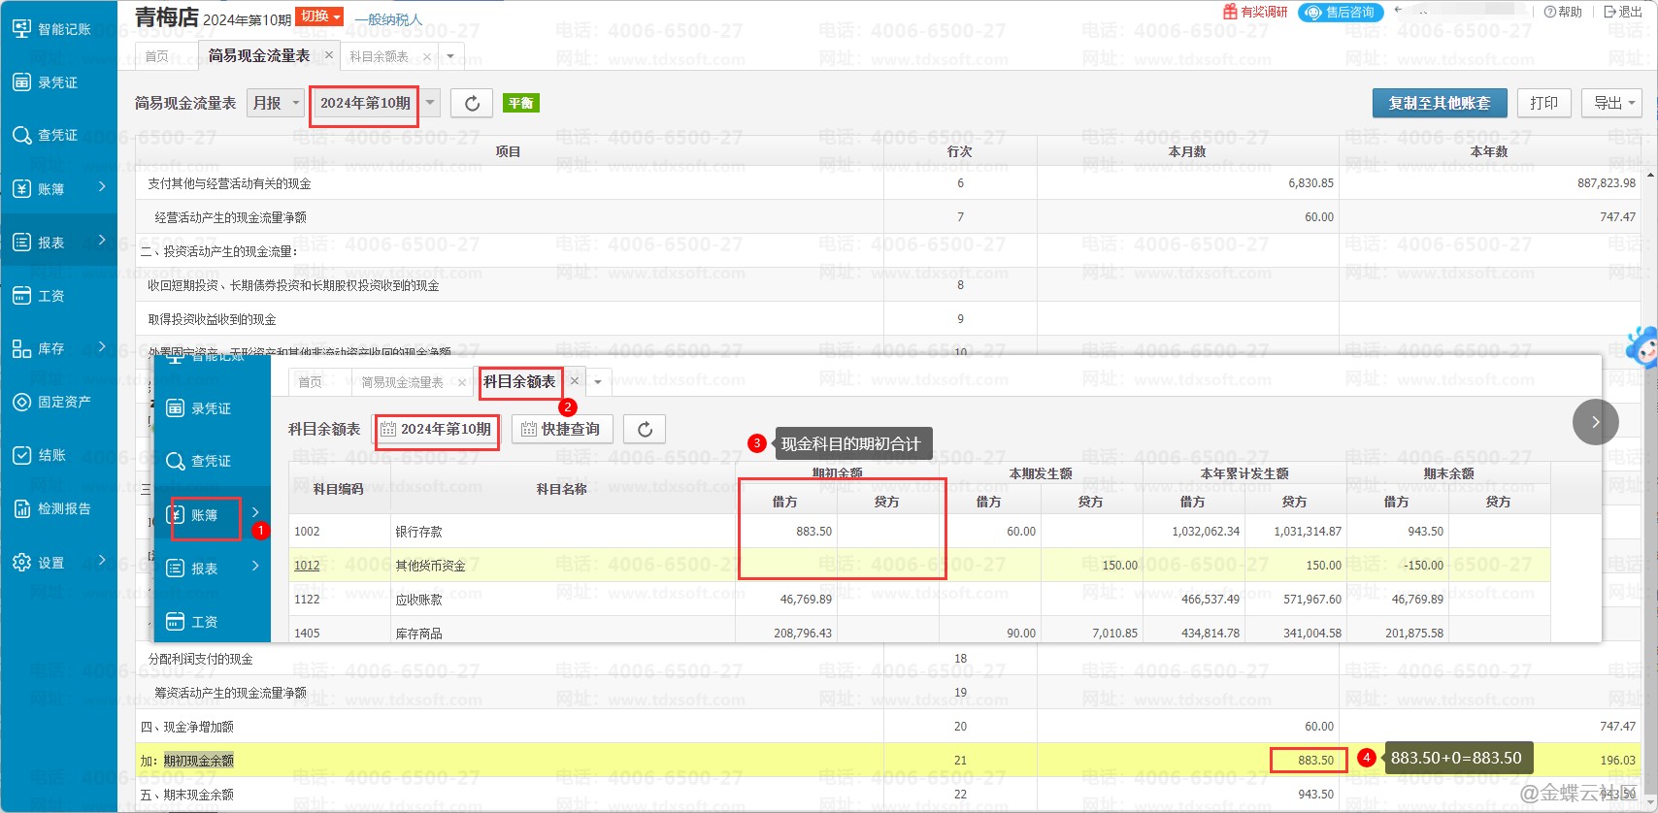
Task: Click the 打印 print button
Action: click(x=1543, y=103)
